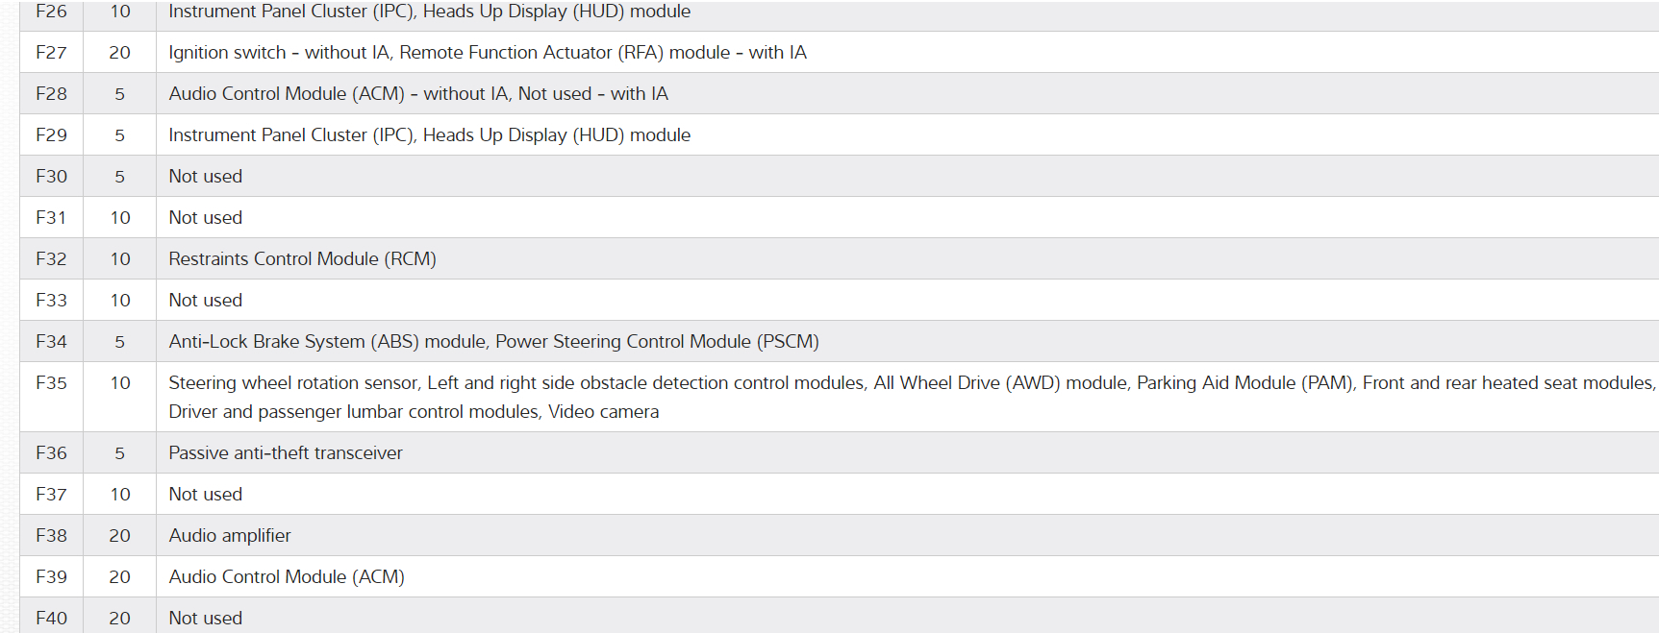1659x633 pixels.
Task: Click "Not used" in the F30 row
Action: pyautogui.click(x=206, y=177)
